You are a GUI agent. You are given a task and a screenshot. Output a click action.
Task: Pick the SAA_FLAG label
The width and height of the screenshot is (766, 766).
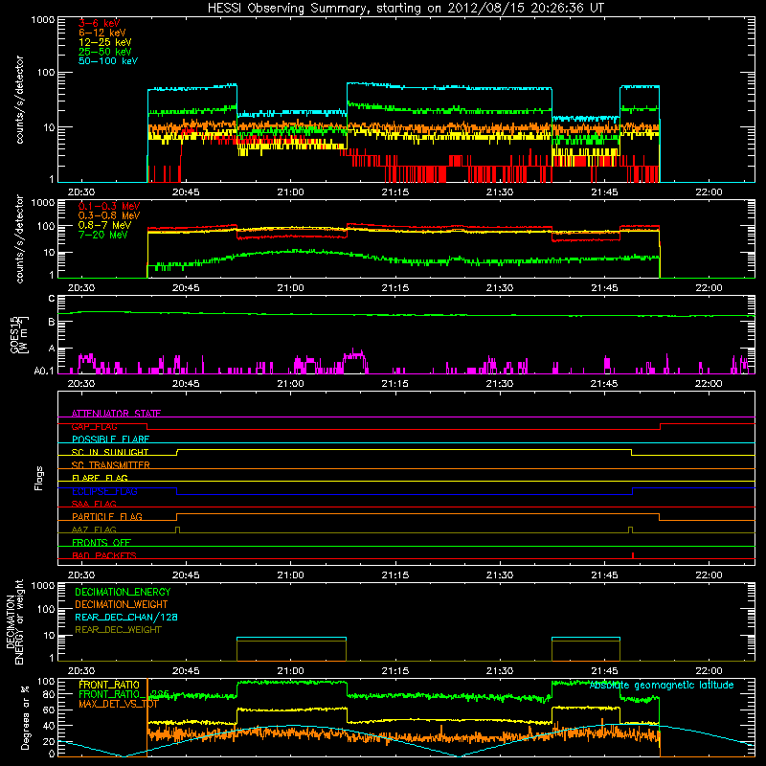click(94, 504)
